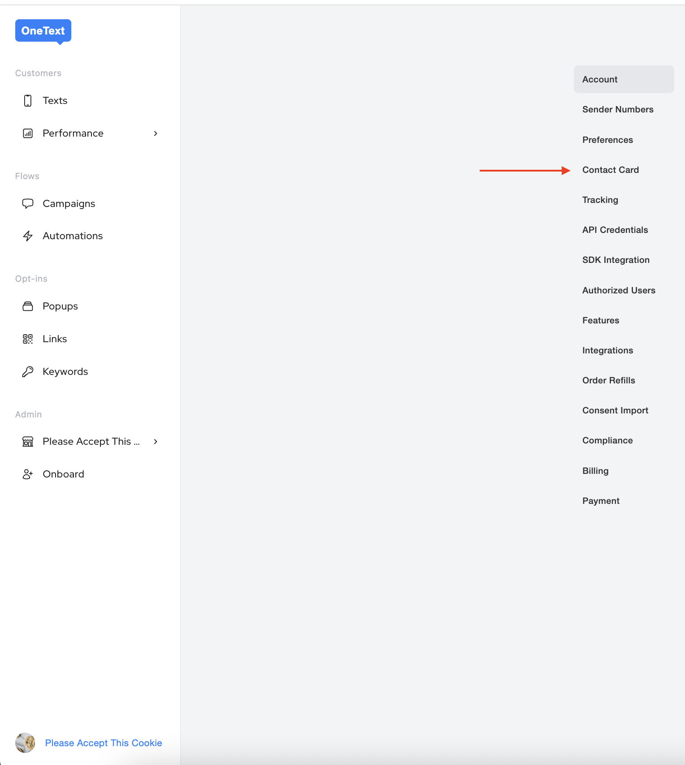Click the user avatar thumbnail
Image resolution: width=685 pixels, height=765 pixels.
[x=25, y=743]
